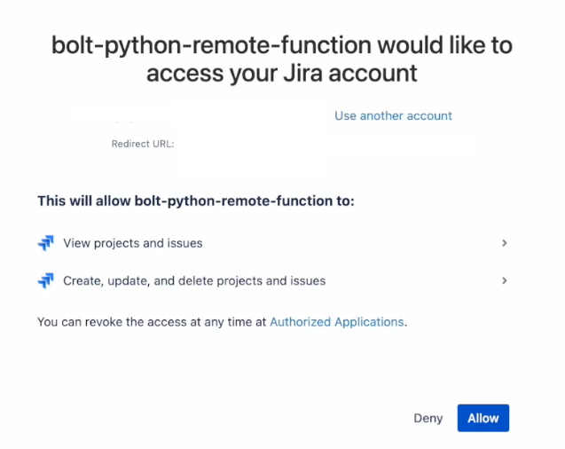
Task: Click the Jira icon beside View projects
Action: coord(45,243)
